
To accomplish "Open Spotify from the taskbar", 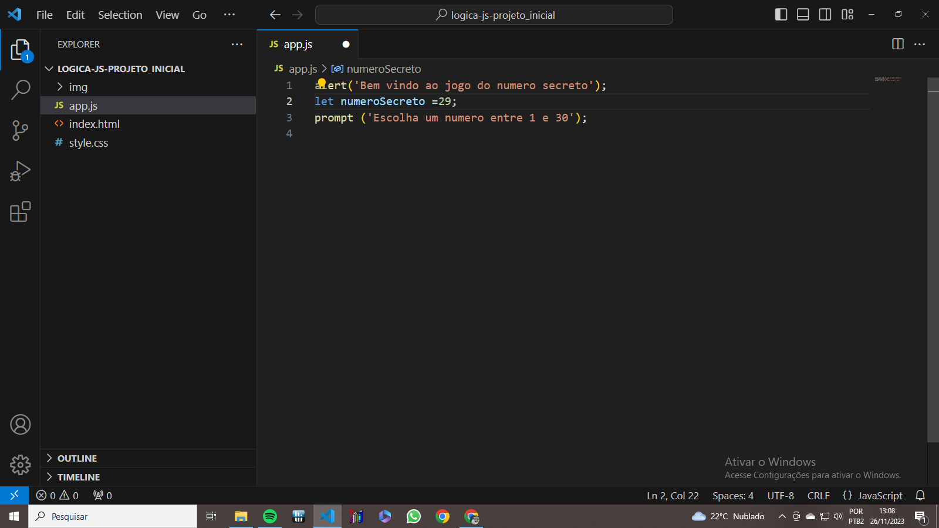I will tap(270, 516).
